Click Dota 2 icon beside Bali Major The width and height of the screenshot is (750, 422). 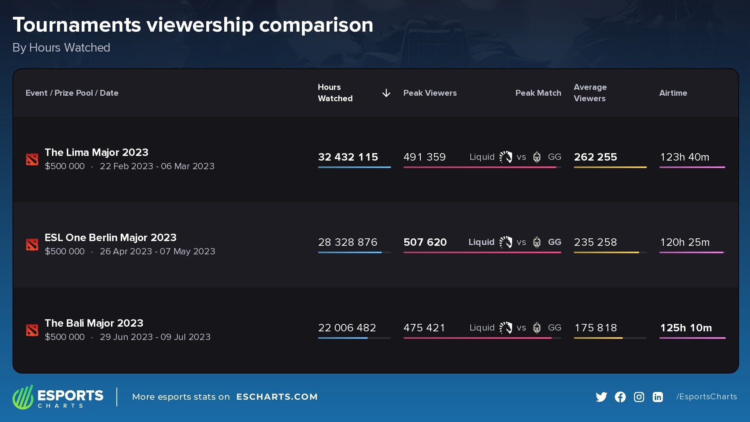[32, 330]
